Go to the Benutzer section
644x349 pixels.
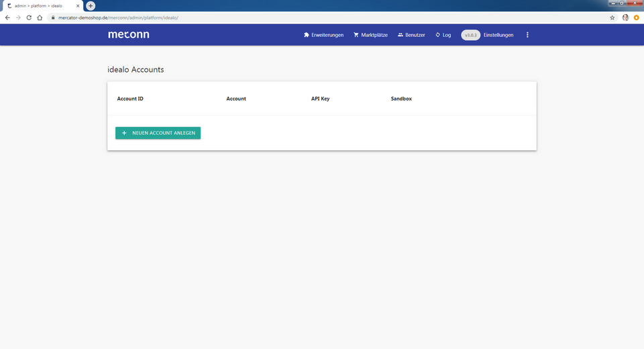(x=411, y=35)
